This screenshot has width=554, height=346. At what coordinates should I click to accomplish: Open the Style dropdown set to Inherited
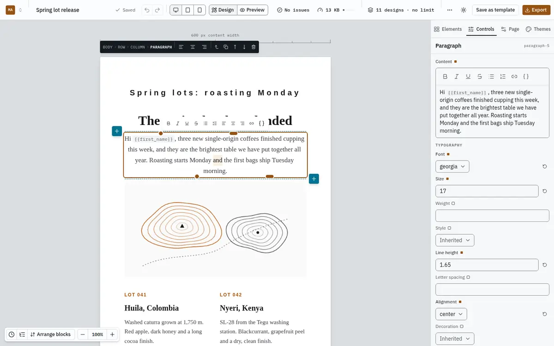pos(455,240)
